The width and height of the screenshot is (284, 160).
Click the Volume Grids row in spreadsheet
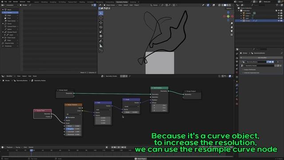pos(10,43)
